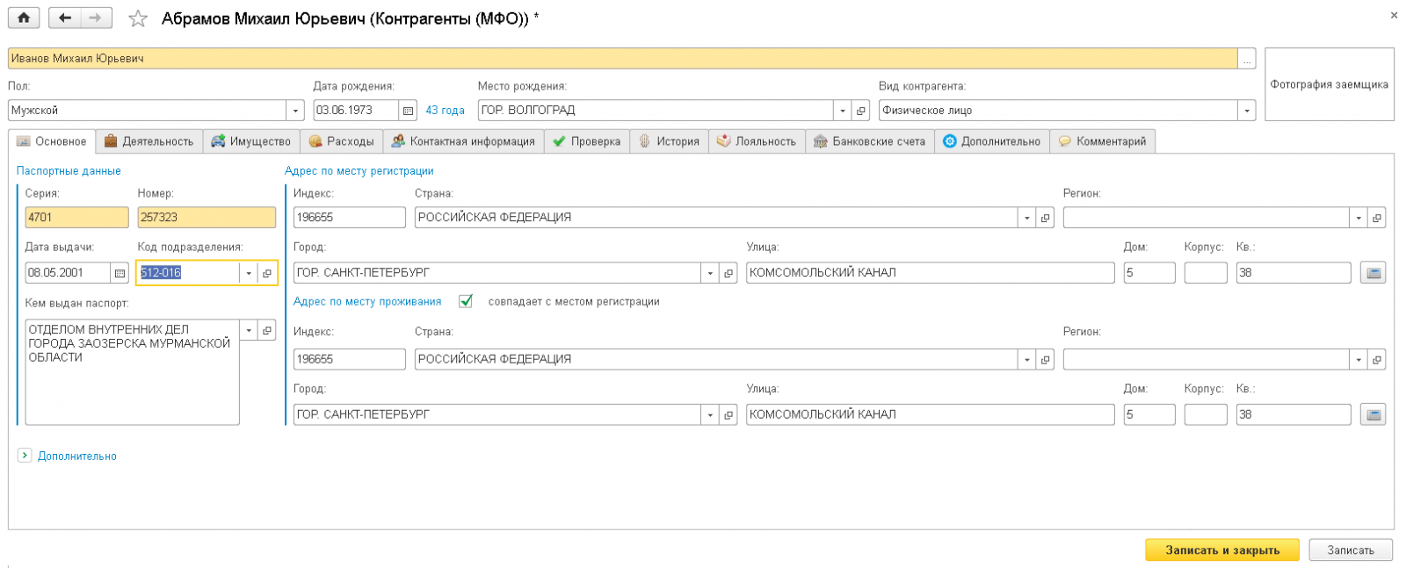Screen dimensions: 1406x568
Task: Open department code record button
Action: (267, 273)
